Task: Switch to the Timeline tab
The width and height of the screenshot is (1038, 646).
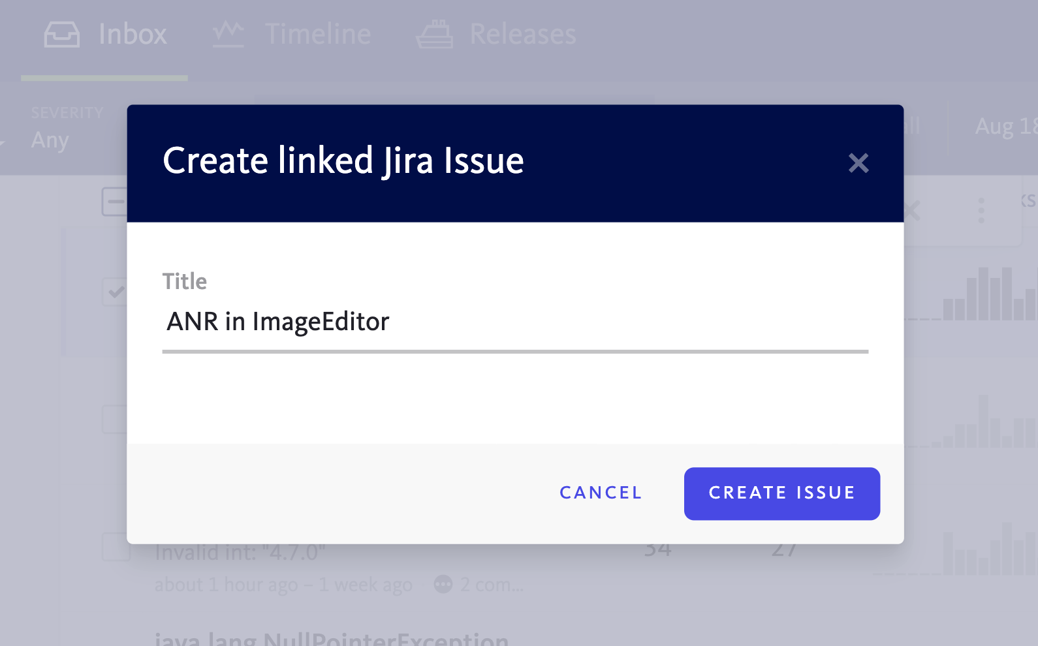Action: coord(317,35)
